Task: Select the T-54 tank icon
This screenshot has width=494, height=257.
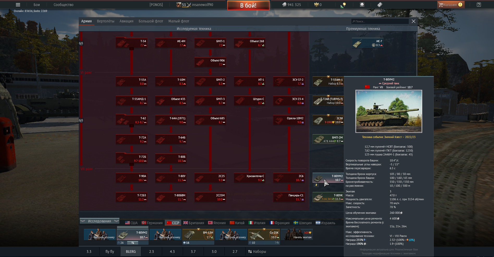Action: point(131,43)
